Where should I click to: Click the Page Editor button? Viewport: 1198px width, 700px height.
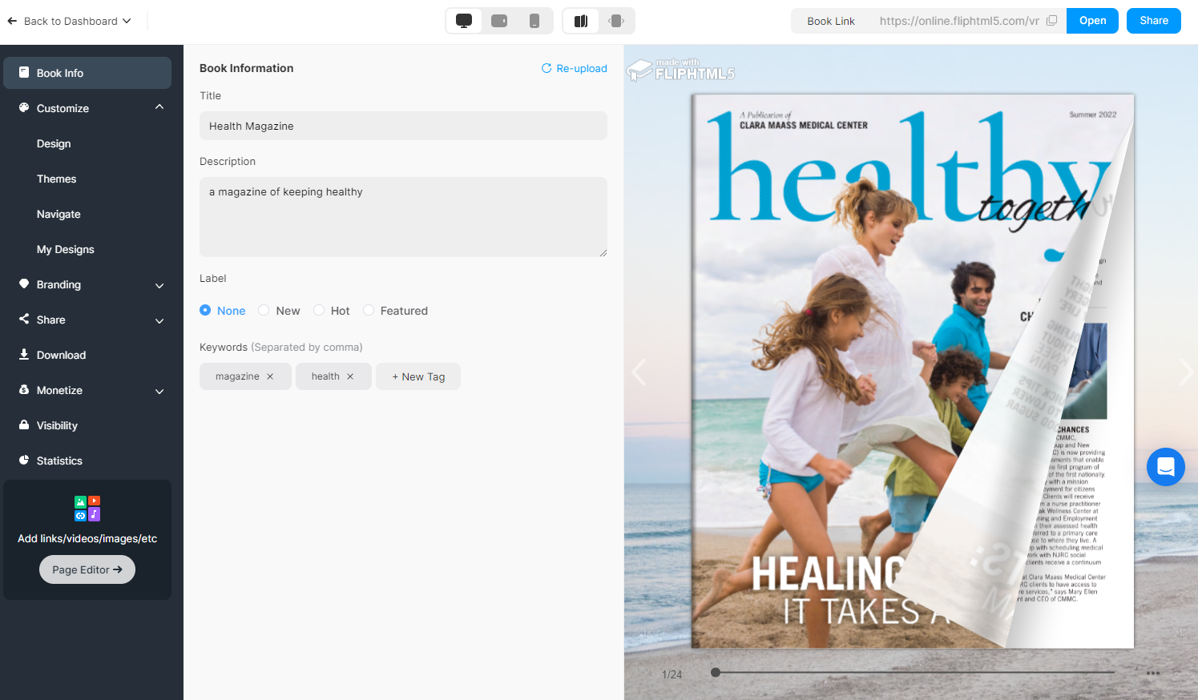point(87,570)
